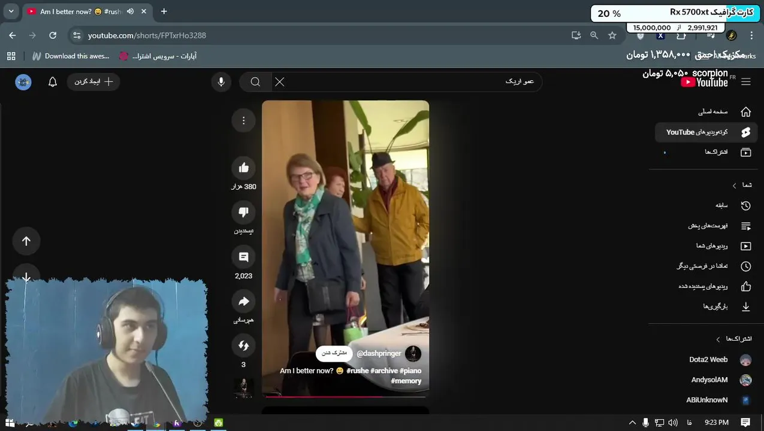
Task: Open Watch later sidebar item
Action: point(705,266)
